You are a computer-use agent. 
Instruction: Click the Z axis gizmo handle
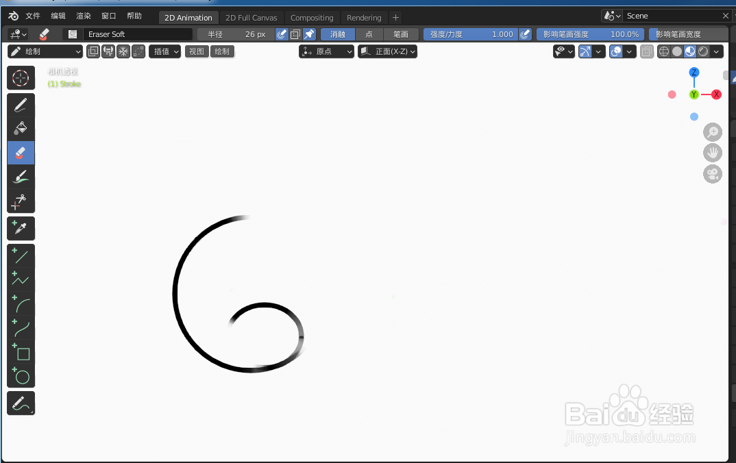point(694,72)
